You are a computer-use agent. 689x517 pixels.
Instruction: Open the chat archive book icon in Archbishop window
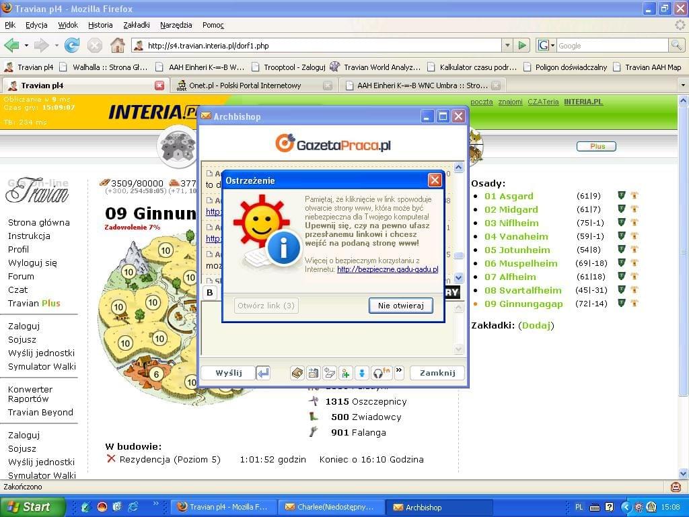pos(297,373)
